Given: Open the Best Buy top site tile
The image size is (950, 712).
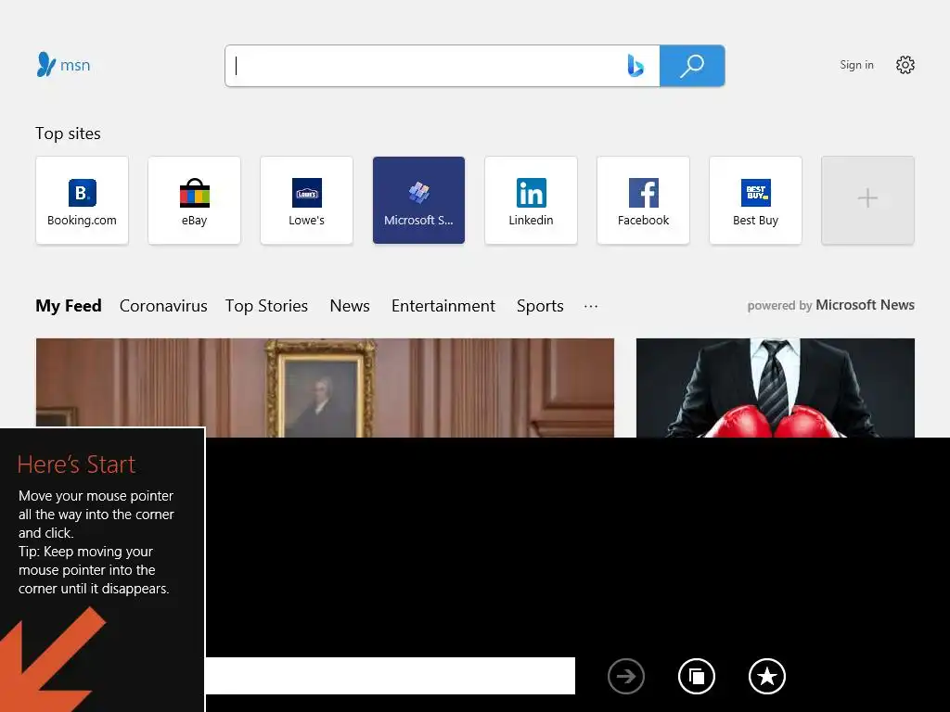Looking at the screenshot, I should pos(755,200).
